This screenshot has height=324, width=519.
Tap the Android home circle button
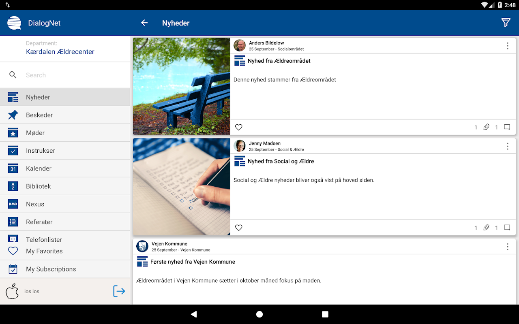coord(259,314)
